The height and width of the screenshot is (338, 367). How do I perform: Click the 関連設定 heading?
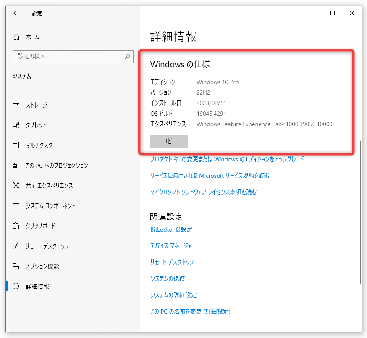pos(166,217)
